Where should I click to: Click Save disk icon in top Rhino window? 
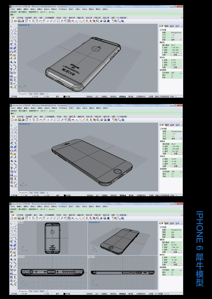coord(19,21)
